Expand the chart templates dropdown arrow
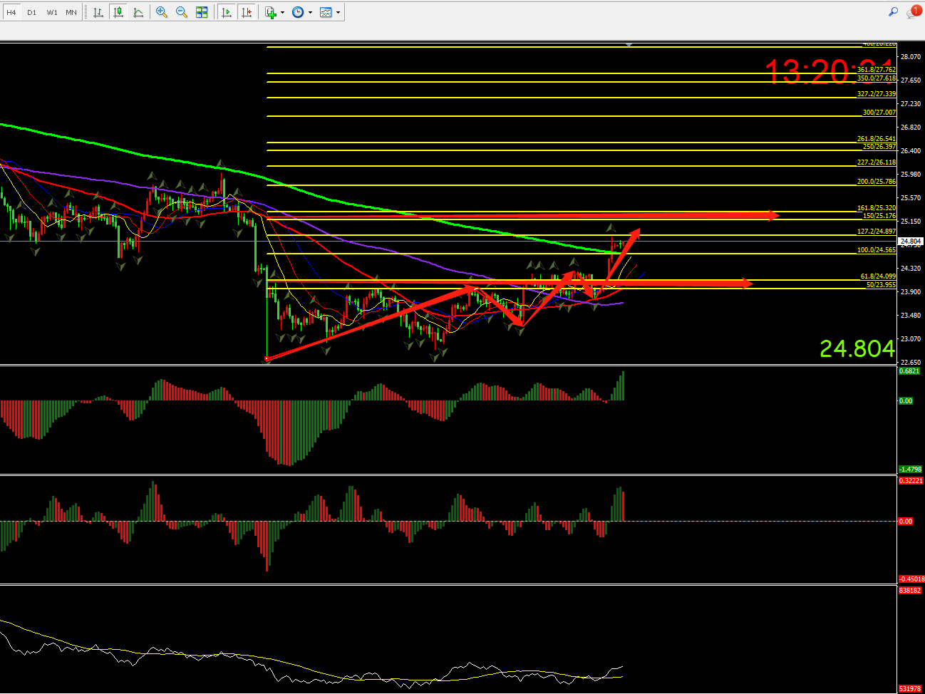This screenshot has height=694, width=925. coord(338,12)
